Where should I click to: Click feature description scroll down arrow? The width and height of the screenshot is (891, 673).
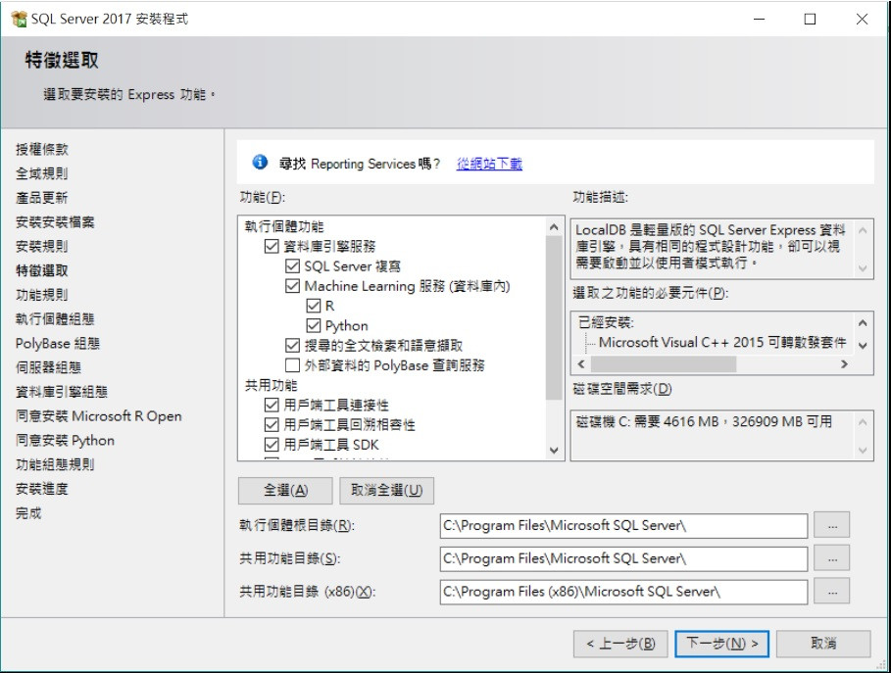pos(863,268)
